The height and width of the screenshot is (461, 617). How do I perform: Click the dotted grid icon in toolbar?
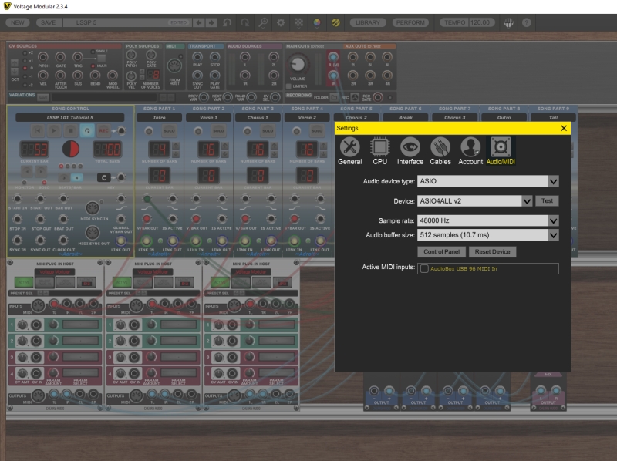(299, 23)
